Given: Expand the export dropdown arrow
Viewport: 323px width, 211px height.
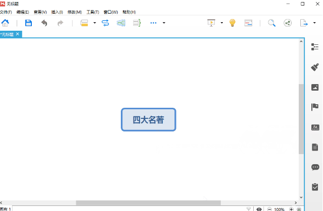Looking at the screenshot, I should tap(314, 23).
